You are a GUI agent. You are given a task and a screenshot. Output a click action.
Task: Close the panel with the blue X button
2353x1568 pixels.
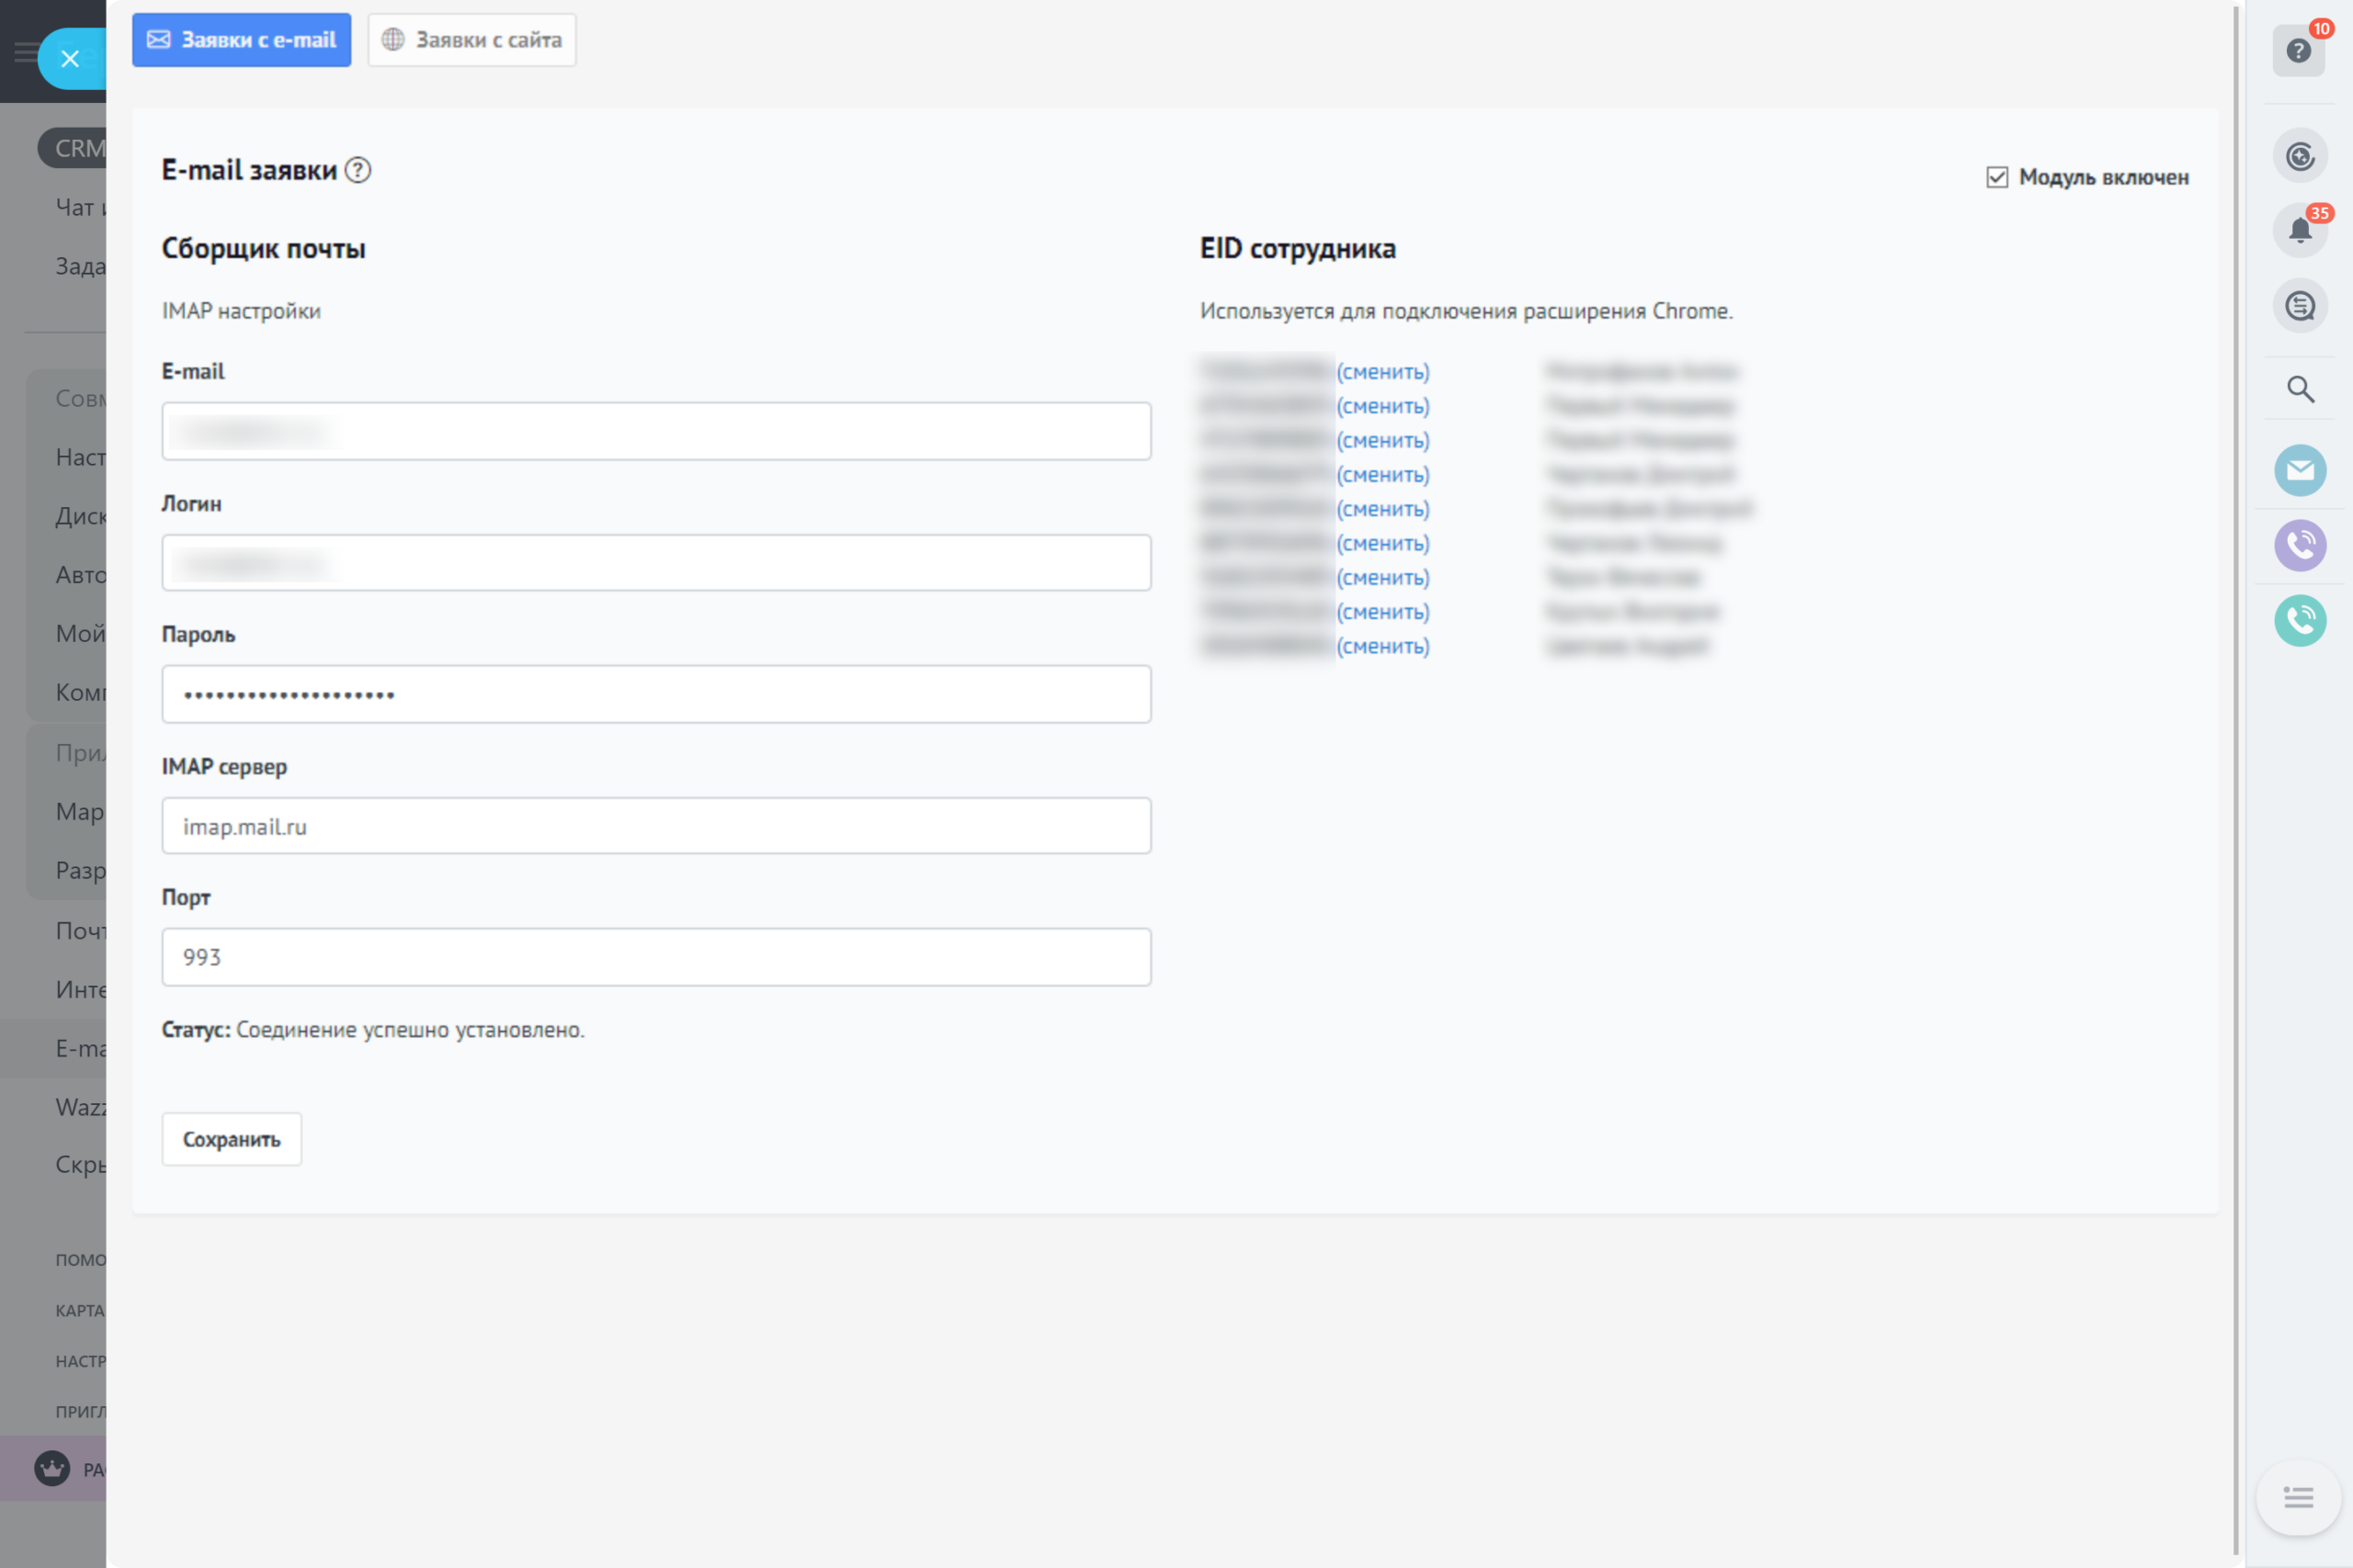[70, 59]
